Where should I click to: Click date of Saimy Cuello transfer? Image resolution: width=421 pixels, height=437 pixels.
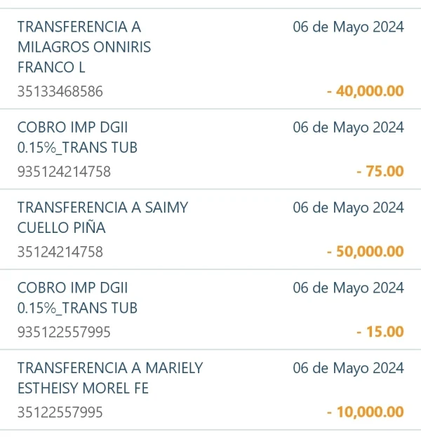pos(348,208)
